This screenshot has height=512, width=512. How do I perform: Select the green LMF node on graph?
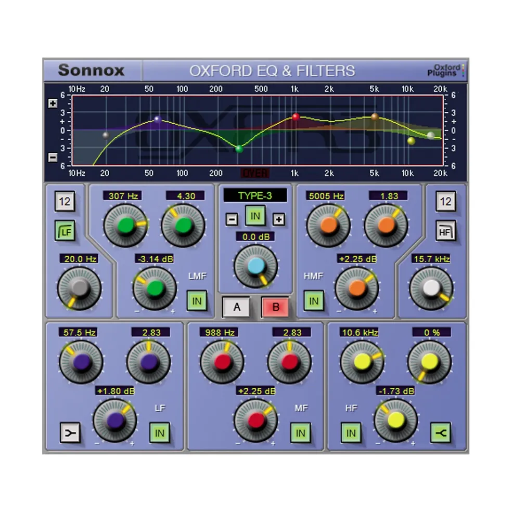tap(239, 149)
